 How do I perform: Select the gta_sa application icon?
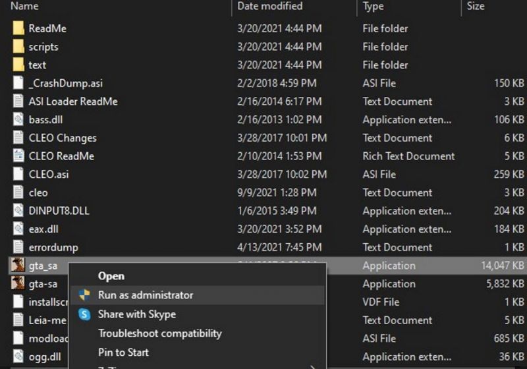click(x=18, y=266)
